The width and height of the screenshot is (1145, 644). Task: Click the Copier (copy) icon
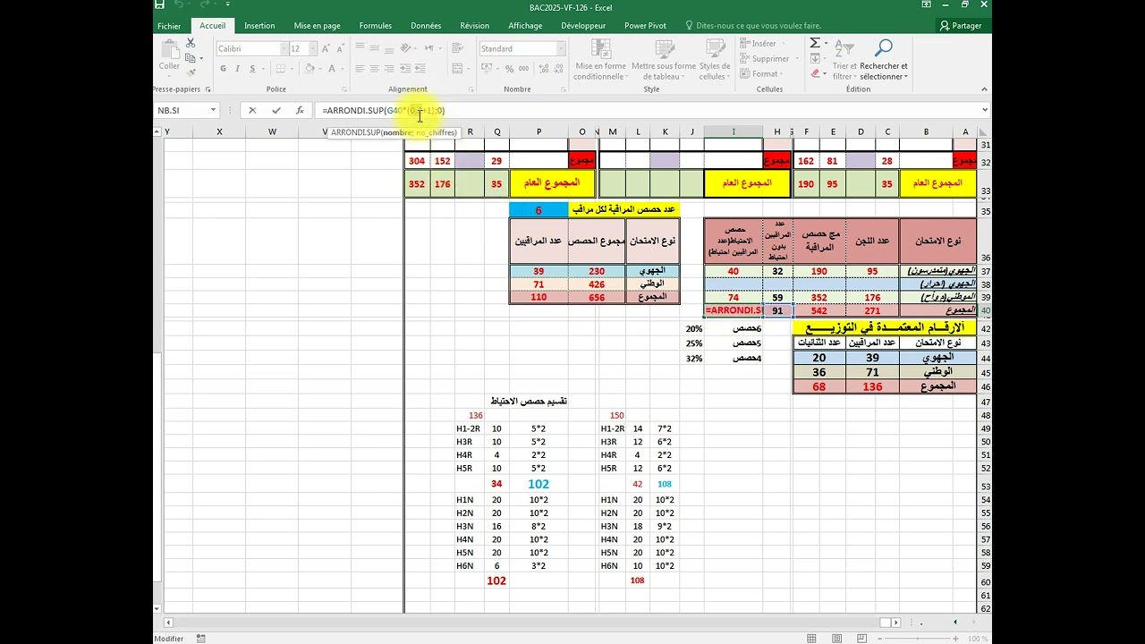191,58
